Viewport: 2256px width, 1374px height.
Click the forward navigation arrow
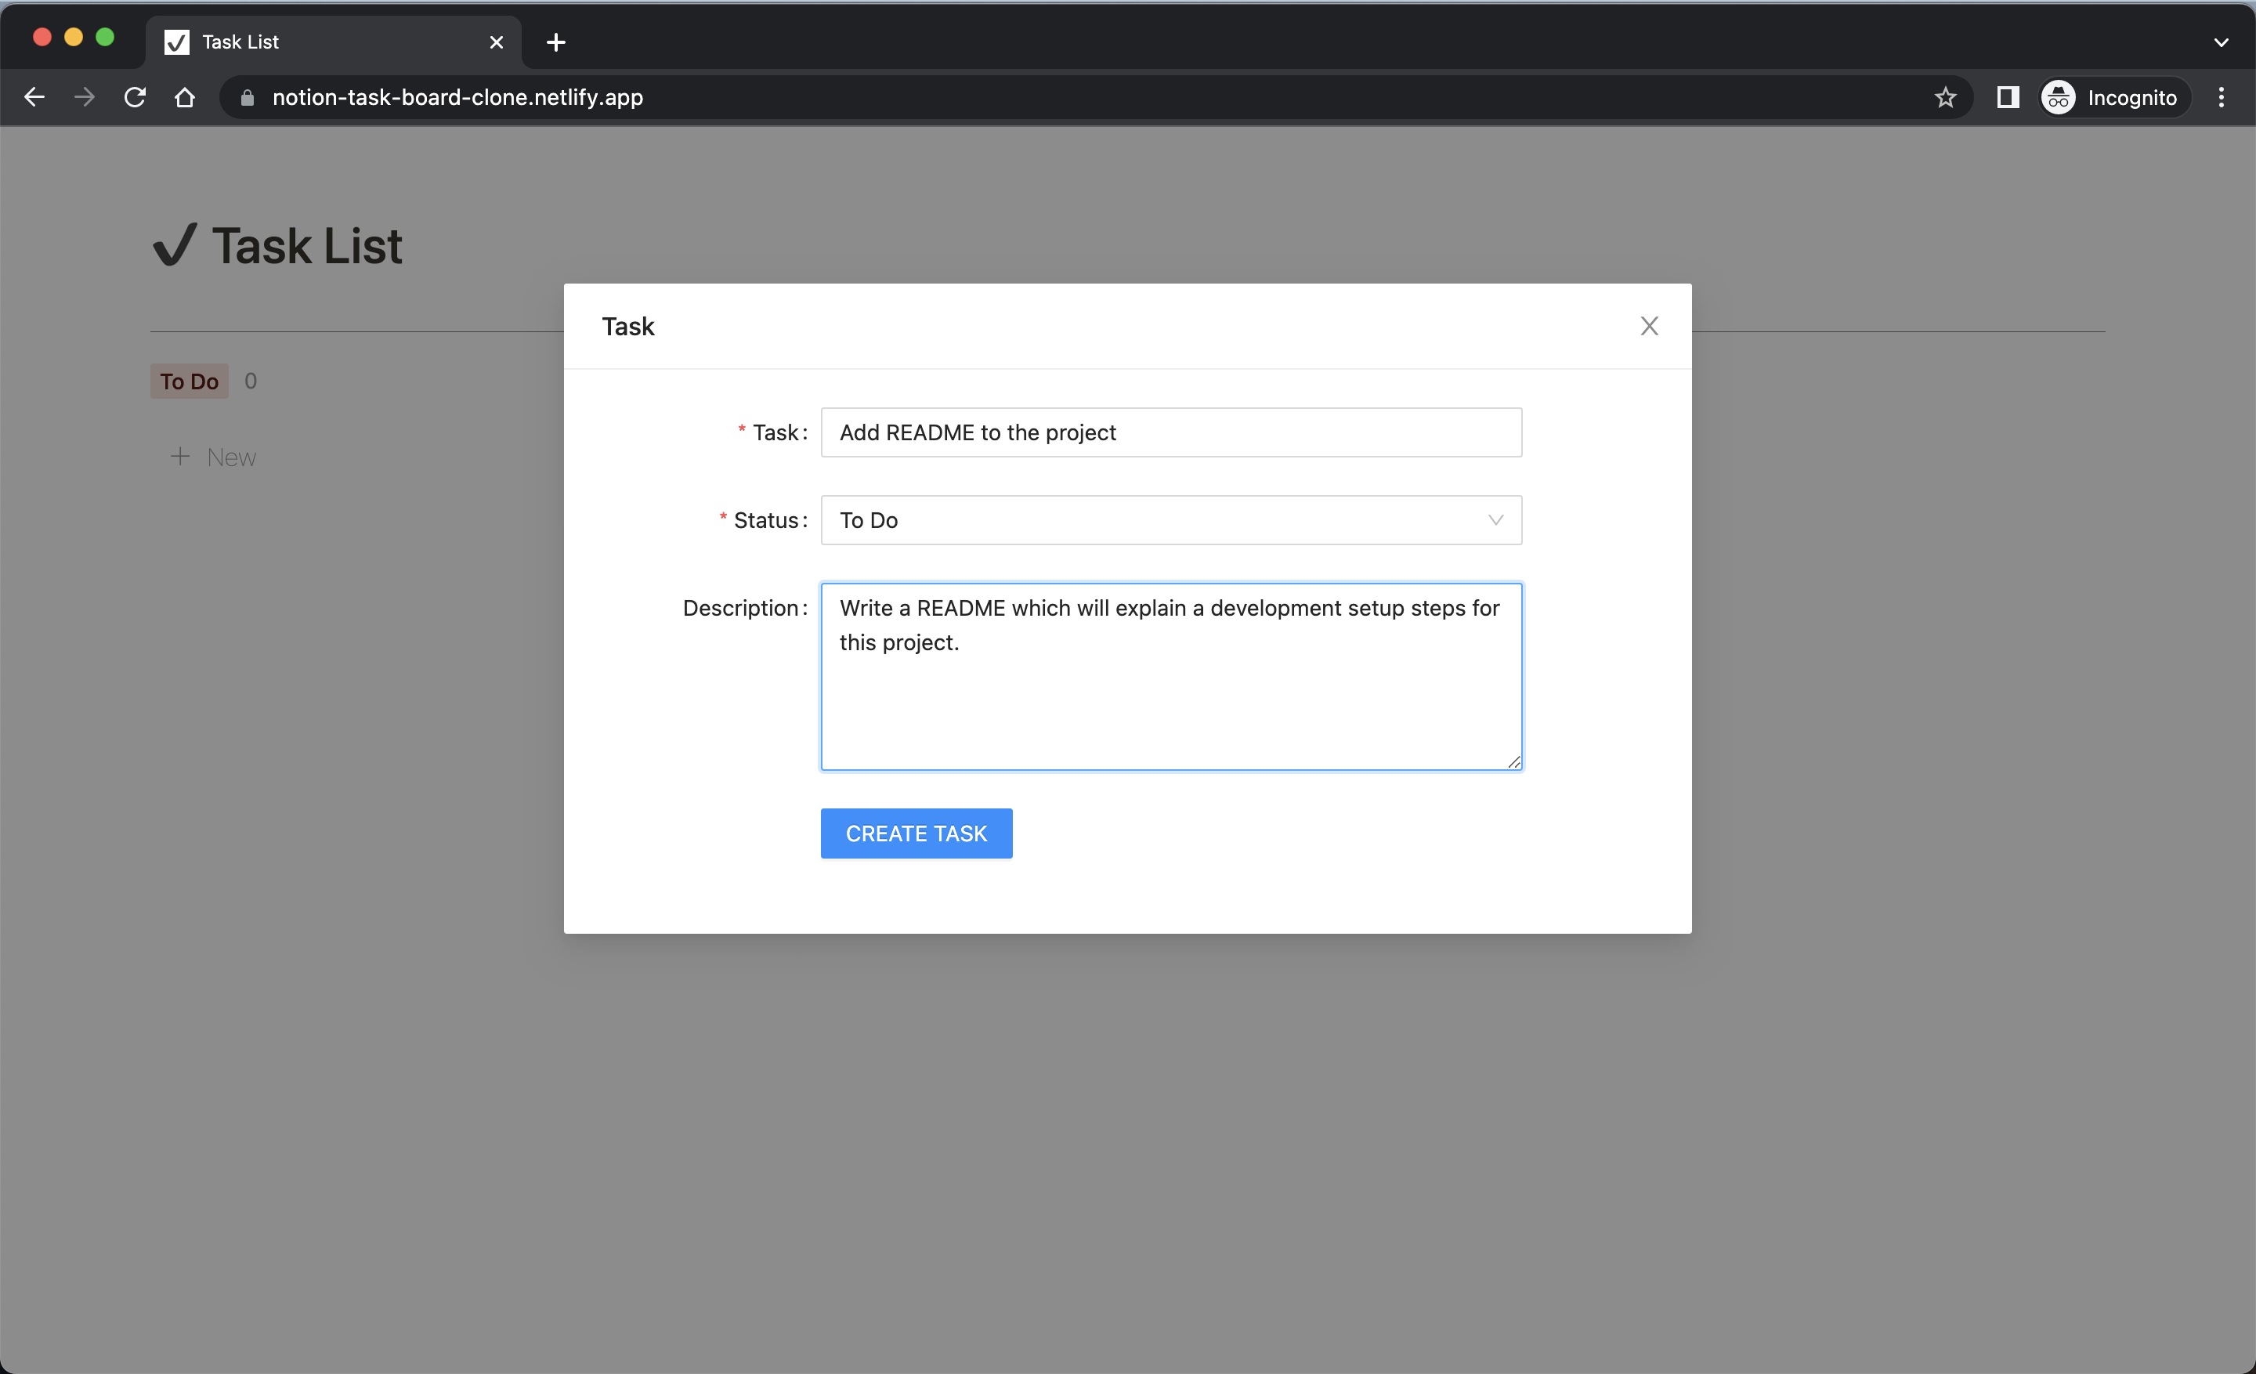85,97
